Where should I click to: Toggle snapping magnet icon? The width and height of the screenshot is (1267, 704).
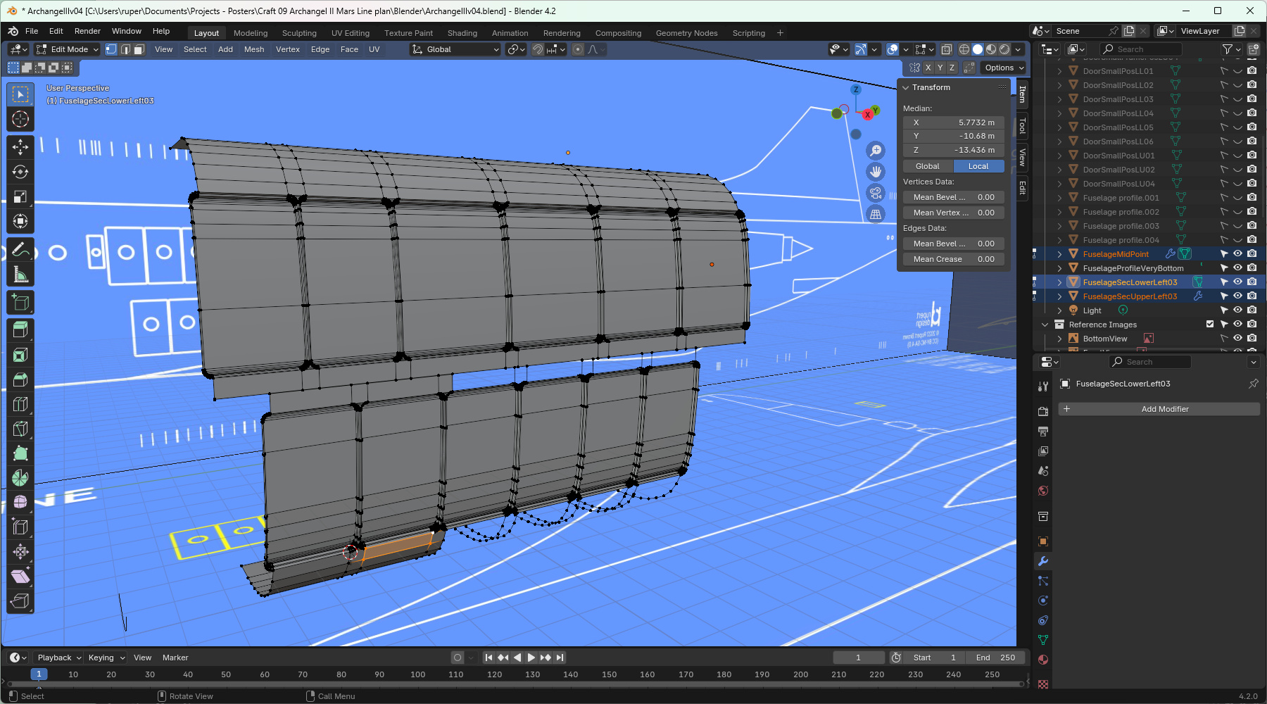click(538, 49)
